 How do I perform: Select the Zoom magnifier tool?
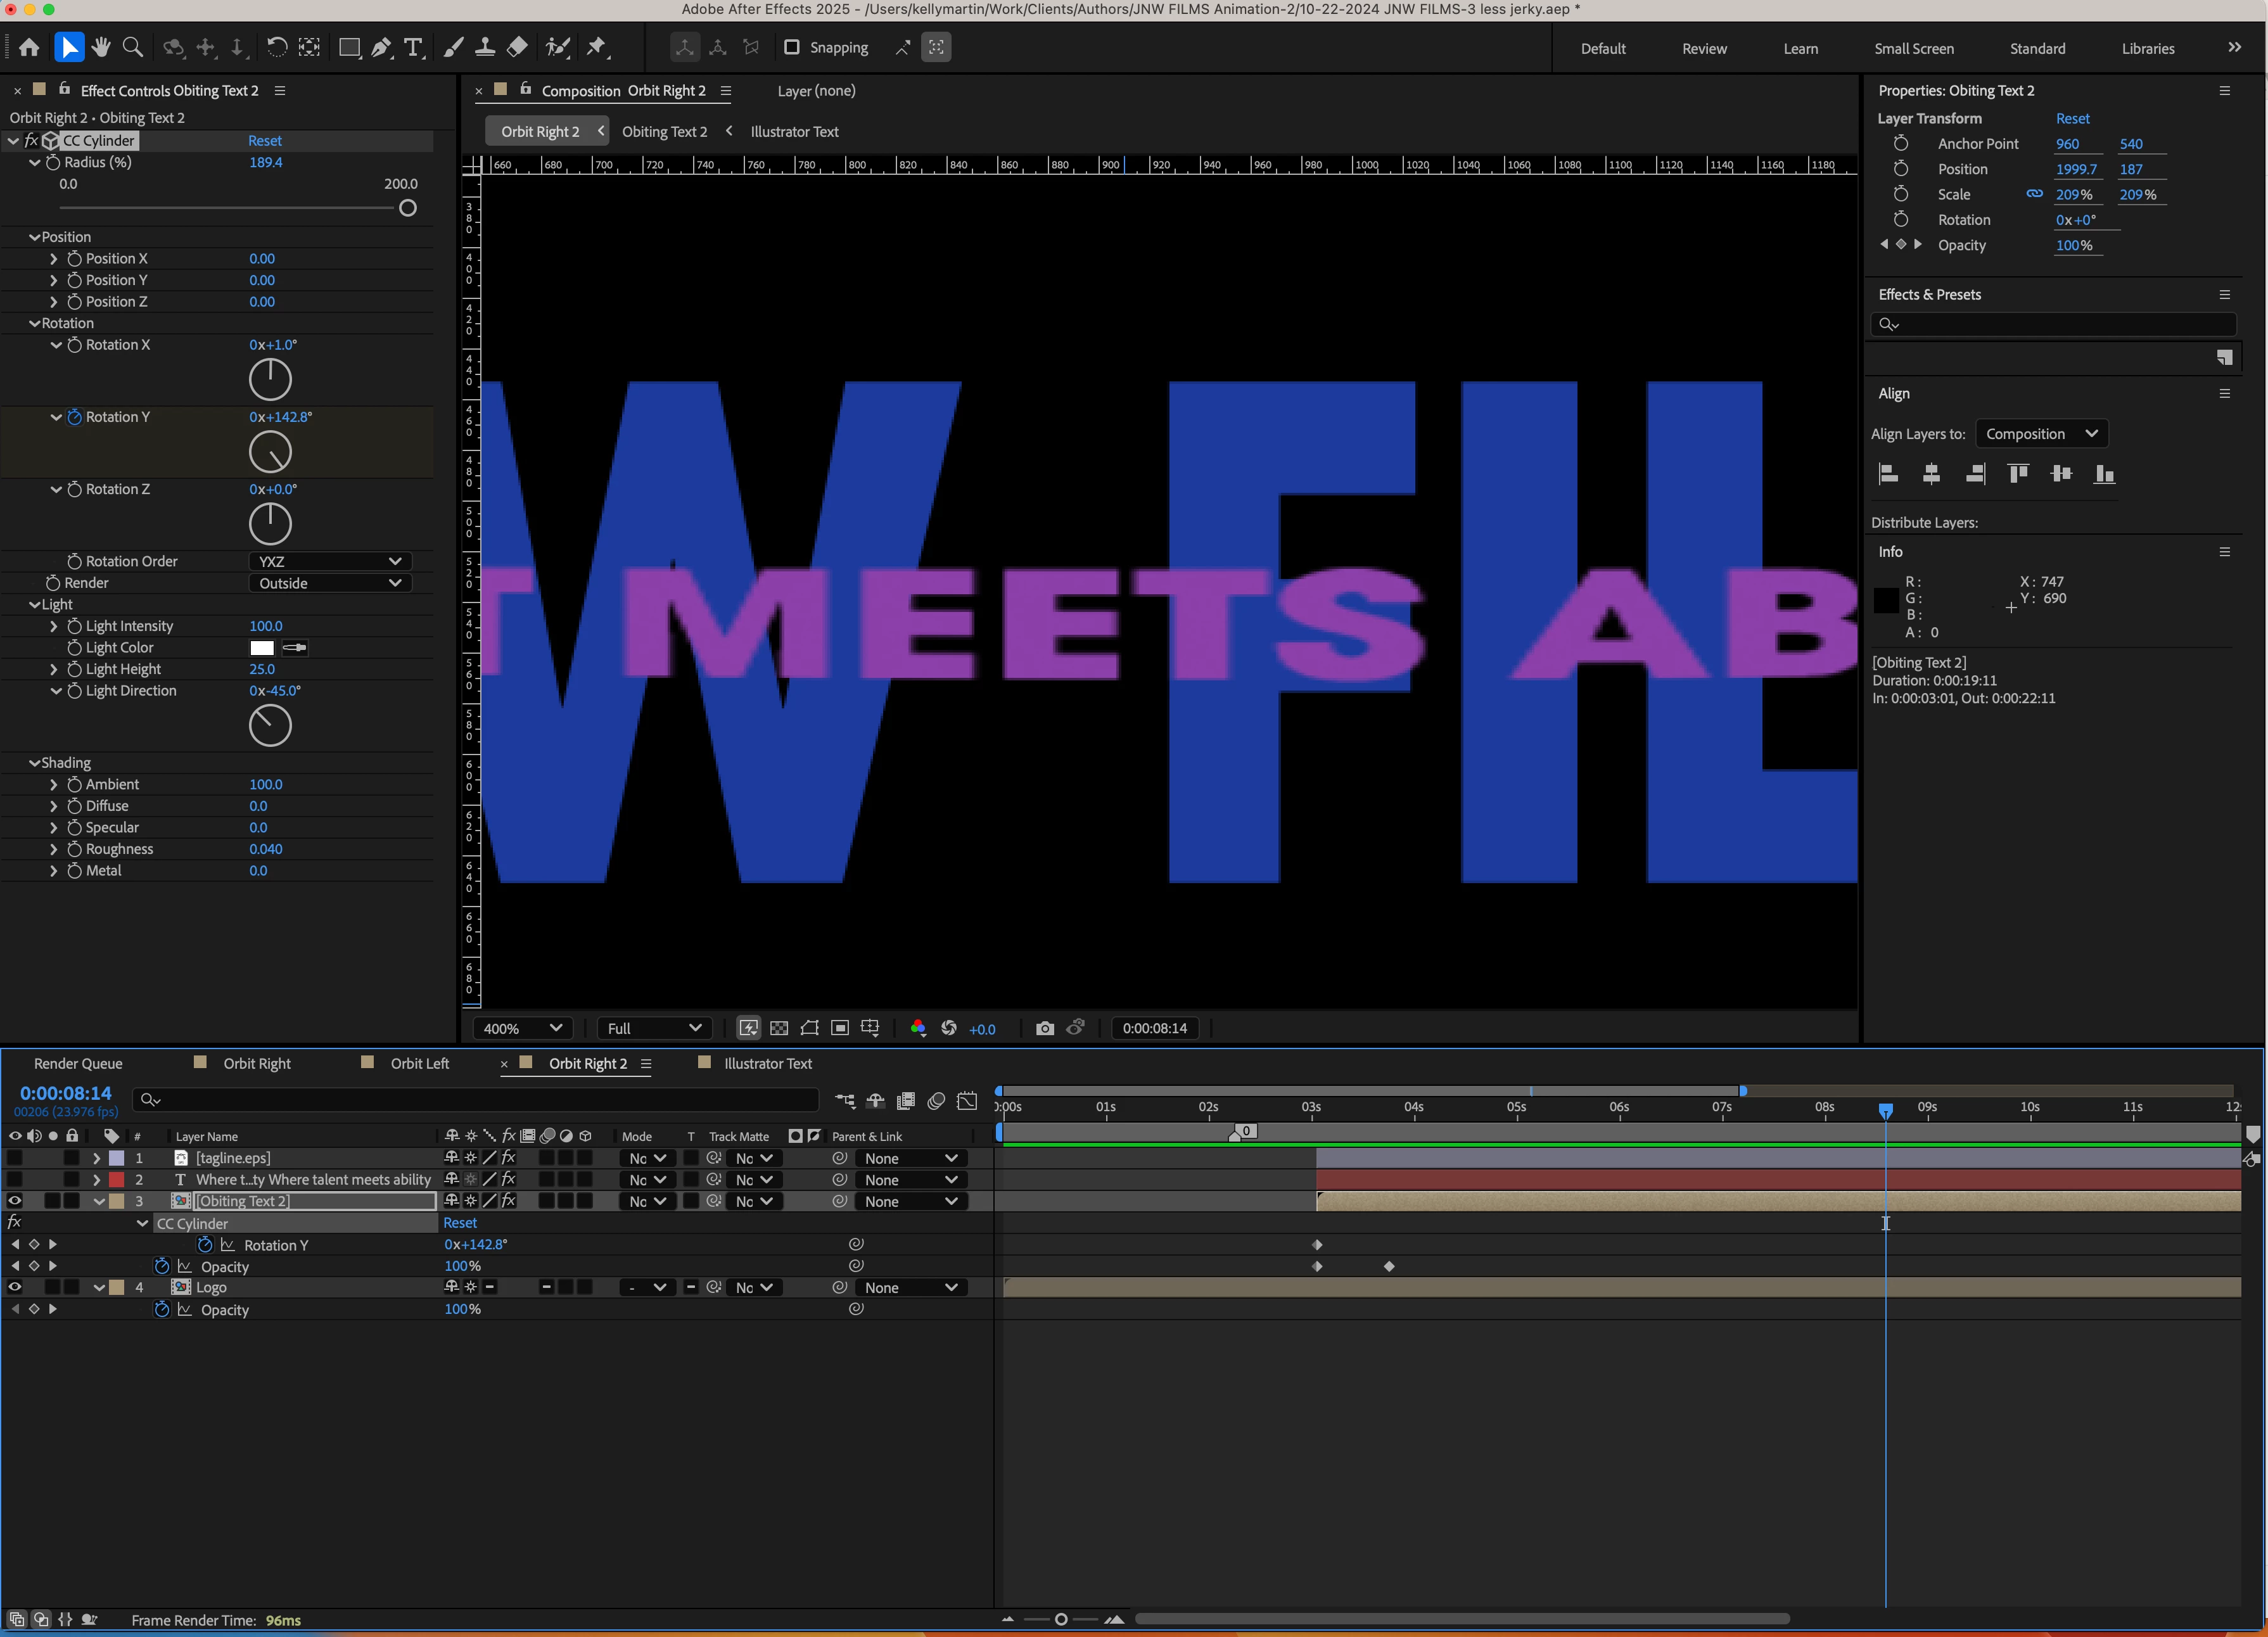pos(132,47)
